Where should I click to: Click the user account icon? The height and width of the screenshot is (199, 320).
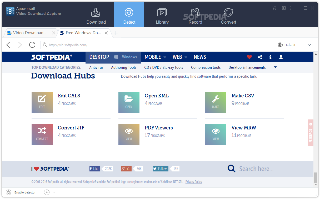pyautogui.click(x=281, y=57)
